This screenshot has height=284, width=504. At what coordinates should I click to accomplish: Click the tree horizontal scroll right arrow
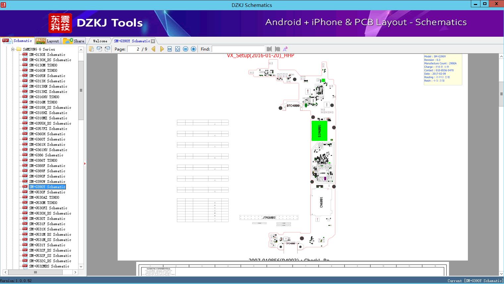point(75,272)
